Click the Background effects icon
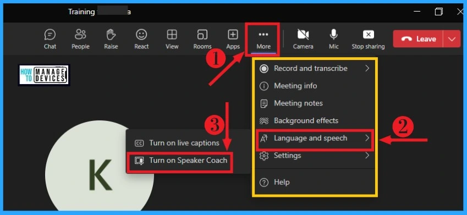 (x=264, y=121)
